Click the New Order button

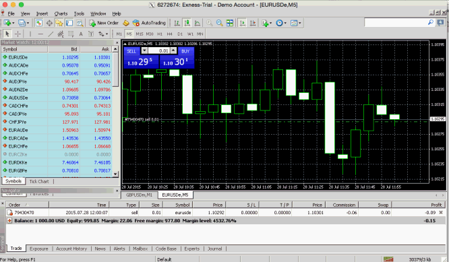[x=104, y=23]
